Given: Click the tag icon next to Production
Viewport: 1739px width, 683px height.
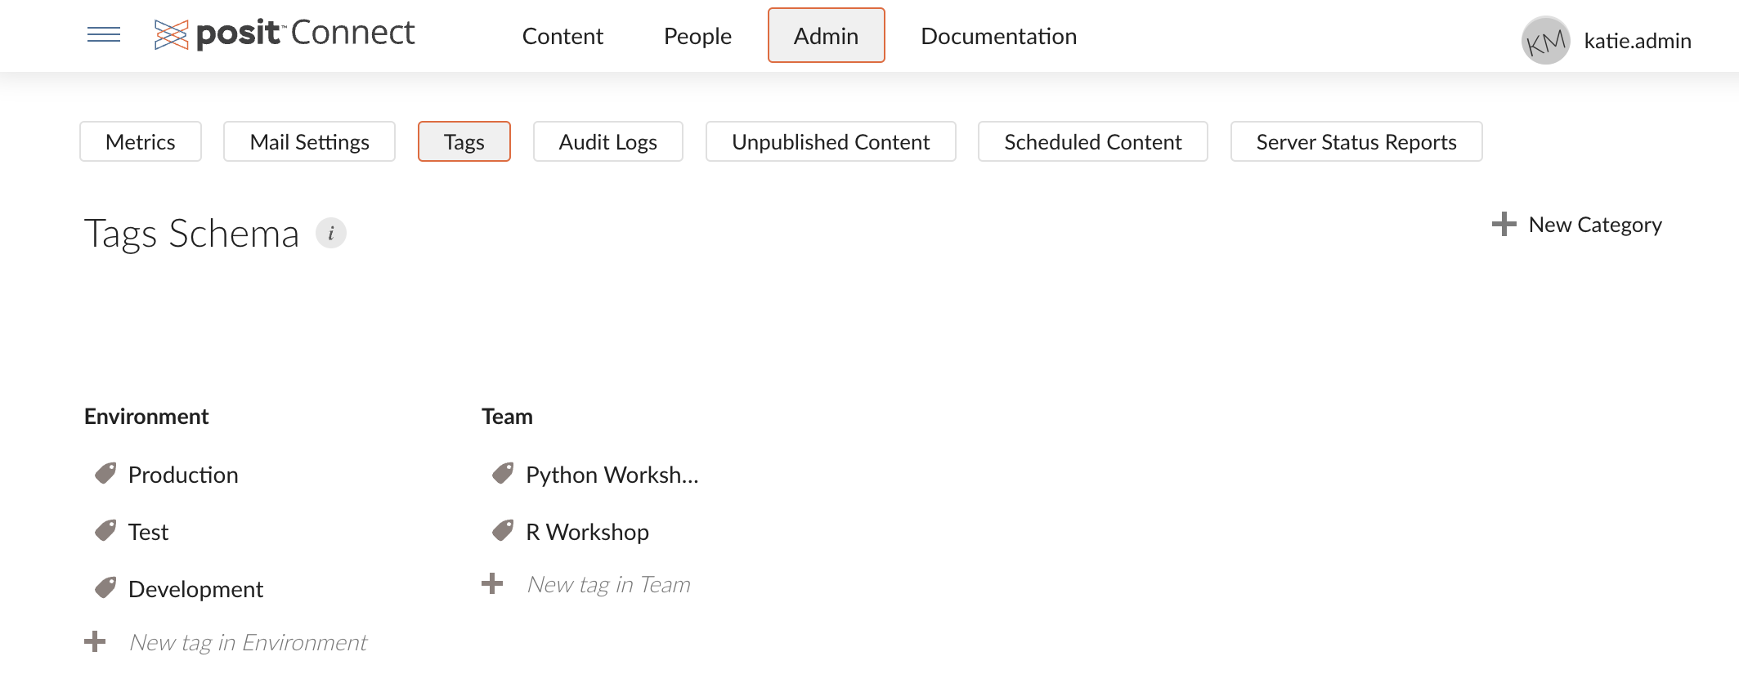Looking at the screenshot, I should [x=105, y=474].
